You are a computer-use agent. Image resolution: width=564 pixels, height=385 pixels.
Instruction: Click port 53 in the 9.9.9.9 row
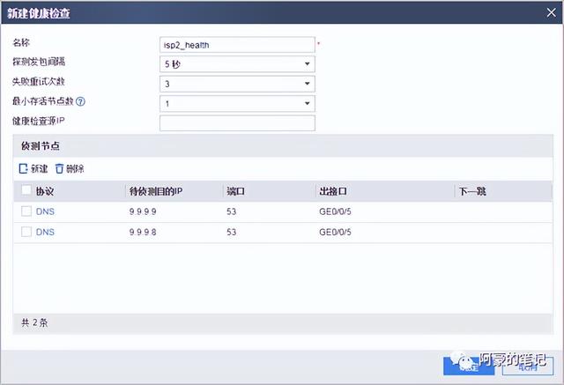point(231,211)
